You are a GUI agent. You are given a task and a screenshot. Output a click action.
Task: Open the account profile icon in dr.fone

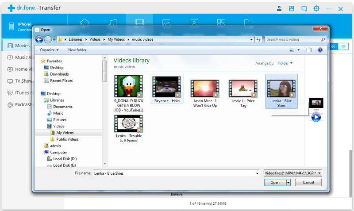tap(279, 8)
